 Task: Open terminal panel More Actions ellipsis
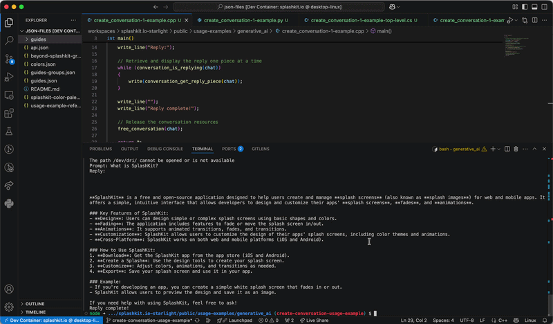(525, 149)
